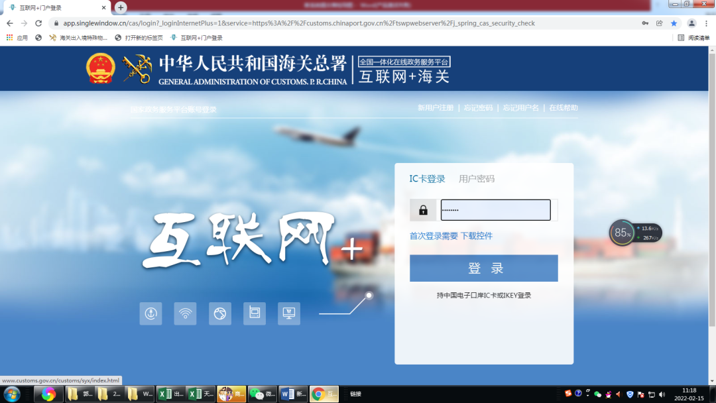
Task: Click the 85% download progress circle
Action: pyautogui.click(x=621, y=233)
